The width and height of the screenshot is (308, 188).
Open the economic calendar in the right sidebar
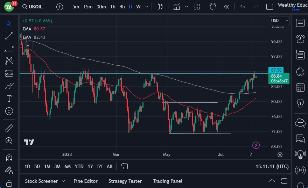[x=300, y=87]
